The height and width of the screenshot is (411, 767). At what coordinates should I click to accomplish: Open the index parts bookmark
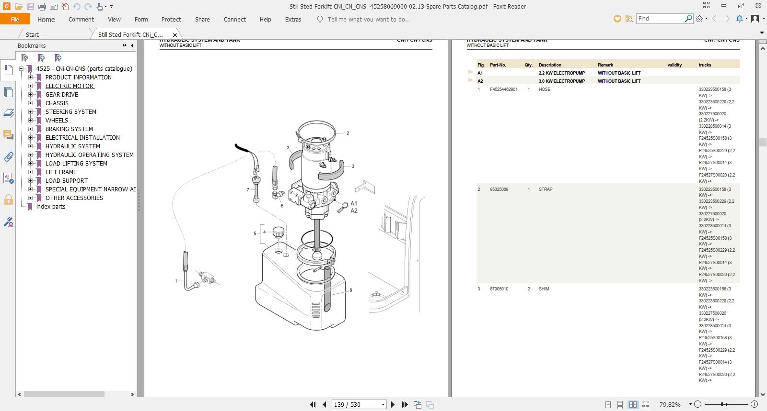click(51, 206)
